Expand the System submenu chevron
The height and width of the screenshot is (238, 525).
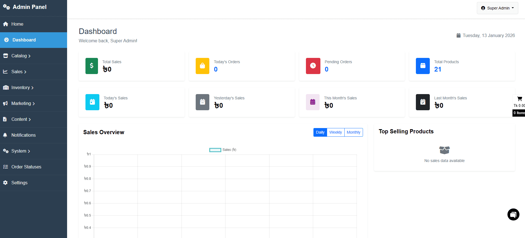(29, 151)
